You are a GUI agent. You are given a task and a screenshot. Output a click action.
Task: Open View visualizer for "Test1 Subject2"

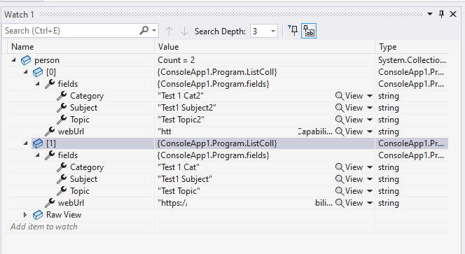pos(349,108)
